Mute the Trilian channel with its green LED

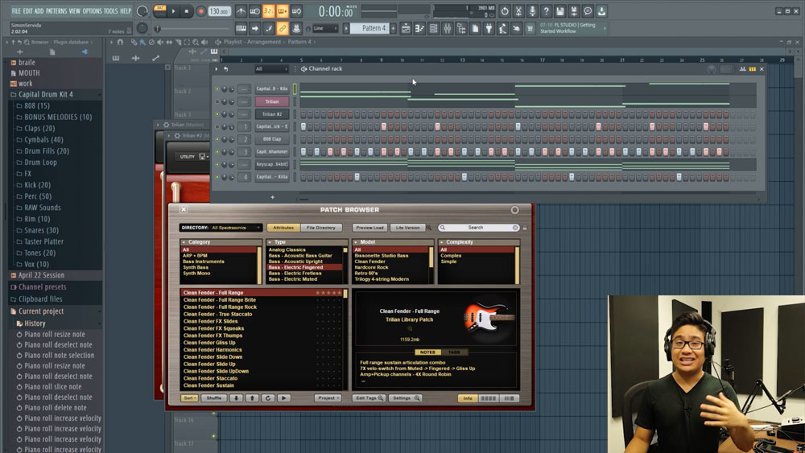(x=217, y=101)
